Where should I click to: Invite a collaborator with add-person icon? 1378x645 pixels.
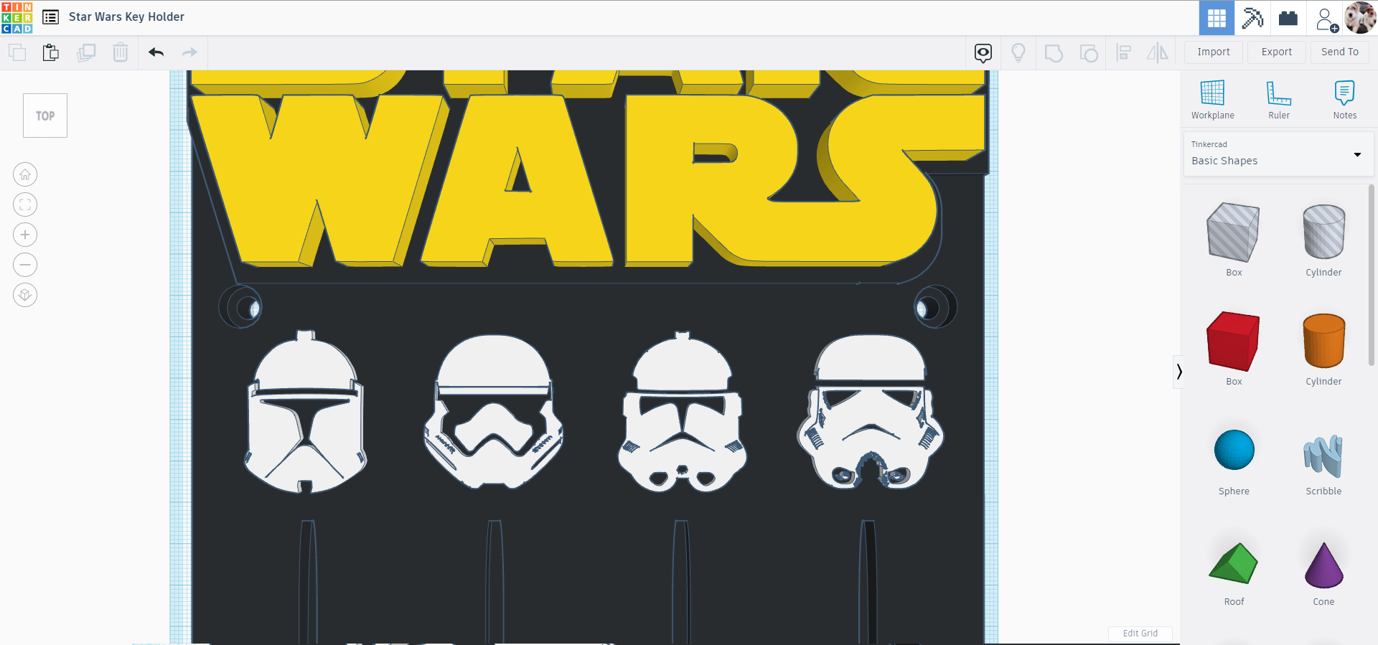click(x=1326, y=19)
